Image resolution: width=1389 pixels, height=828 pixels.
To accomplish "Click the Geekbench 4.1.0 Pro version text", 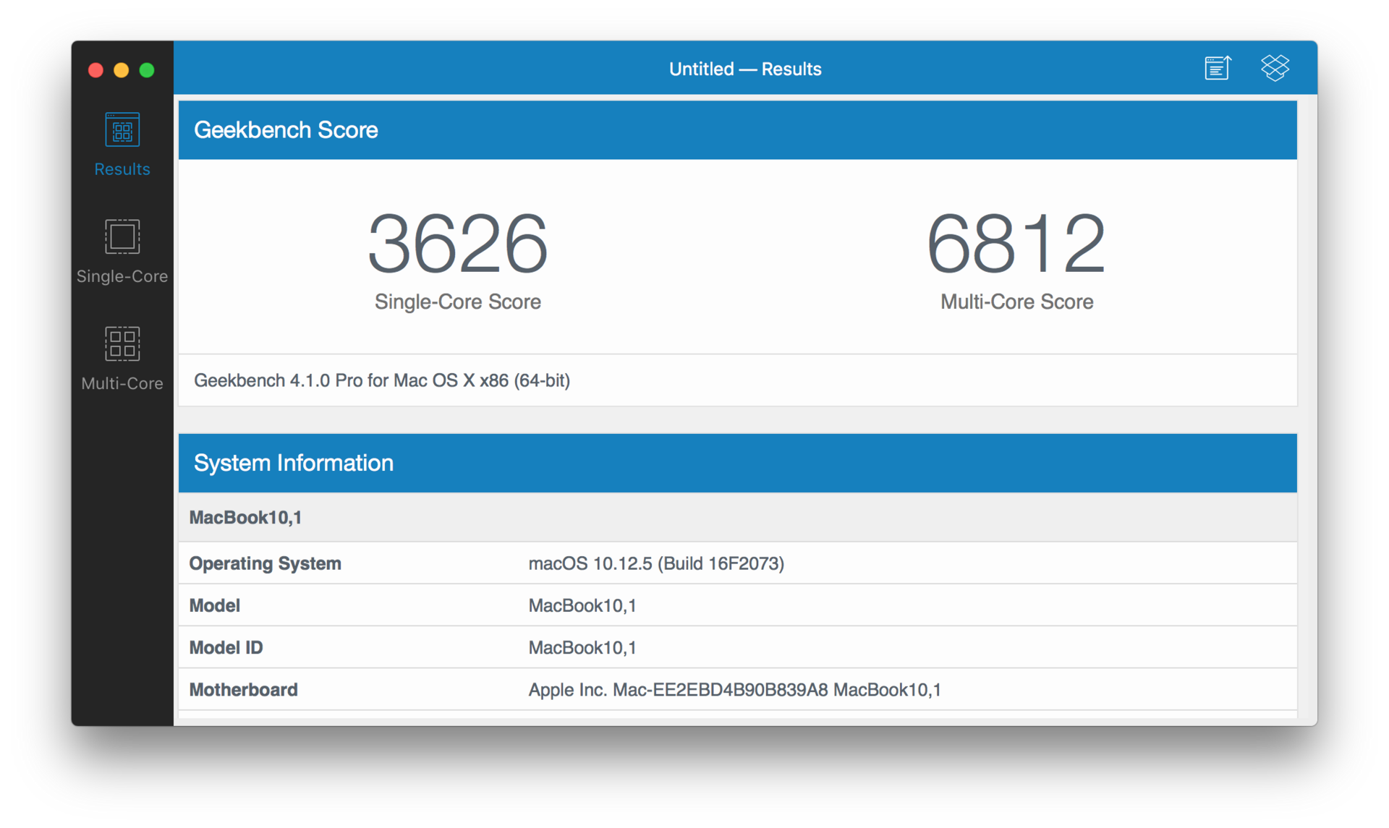I will point(382,380).
